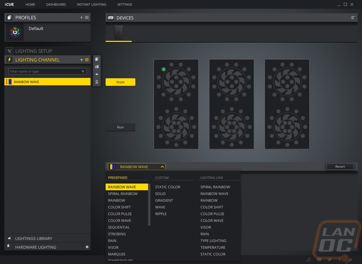This screenshot has height=264, width=362.
Task: Open the Lighting Channel hamburger menu
Action: [87, 60]
